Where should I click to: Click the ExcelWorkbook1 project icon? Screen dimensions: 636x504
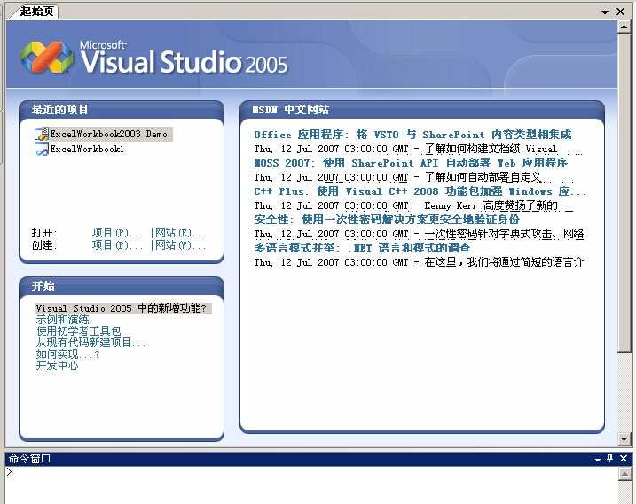[x=42, y=149]
